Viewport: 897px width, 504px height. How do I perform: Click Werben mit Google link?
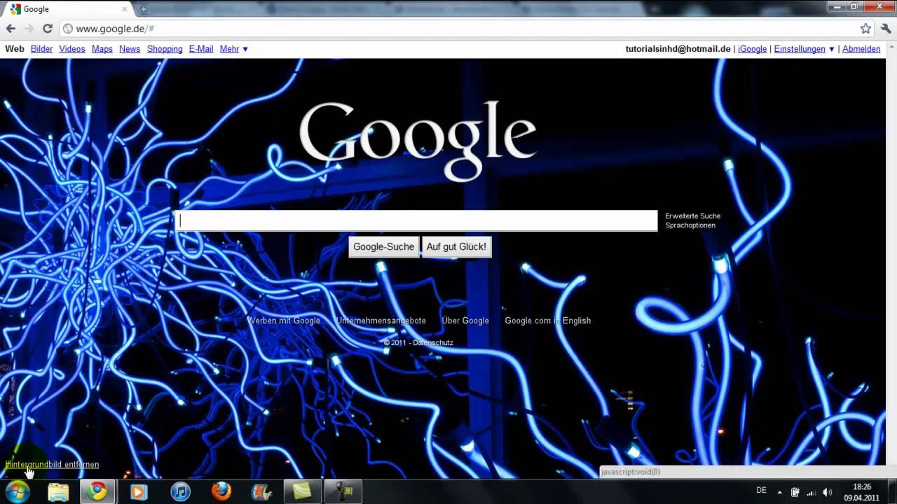(x=284, y=321)
